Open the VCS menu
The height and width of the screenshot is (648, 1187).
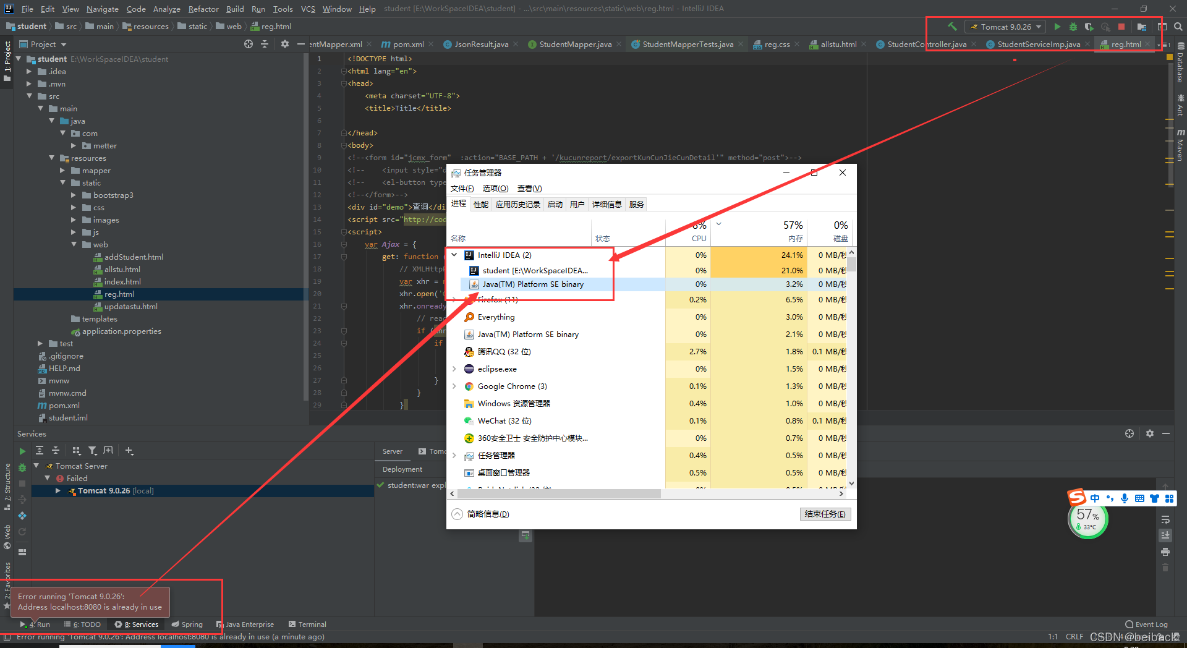[308, 9]
